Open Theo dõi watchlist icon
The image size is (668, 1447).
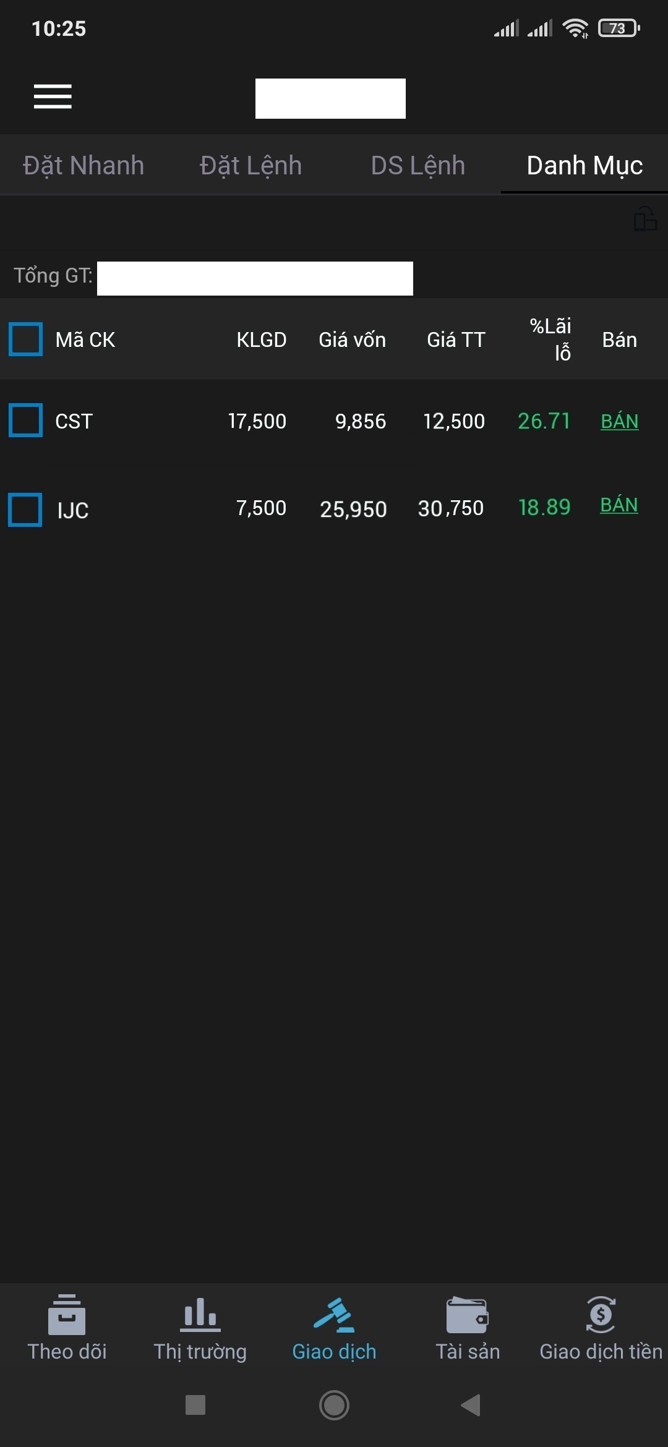pyautogui.click(x=67, y=1314)
